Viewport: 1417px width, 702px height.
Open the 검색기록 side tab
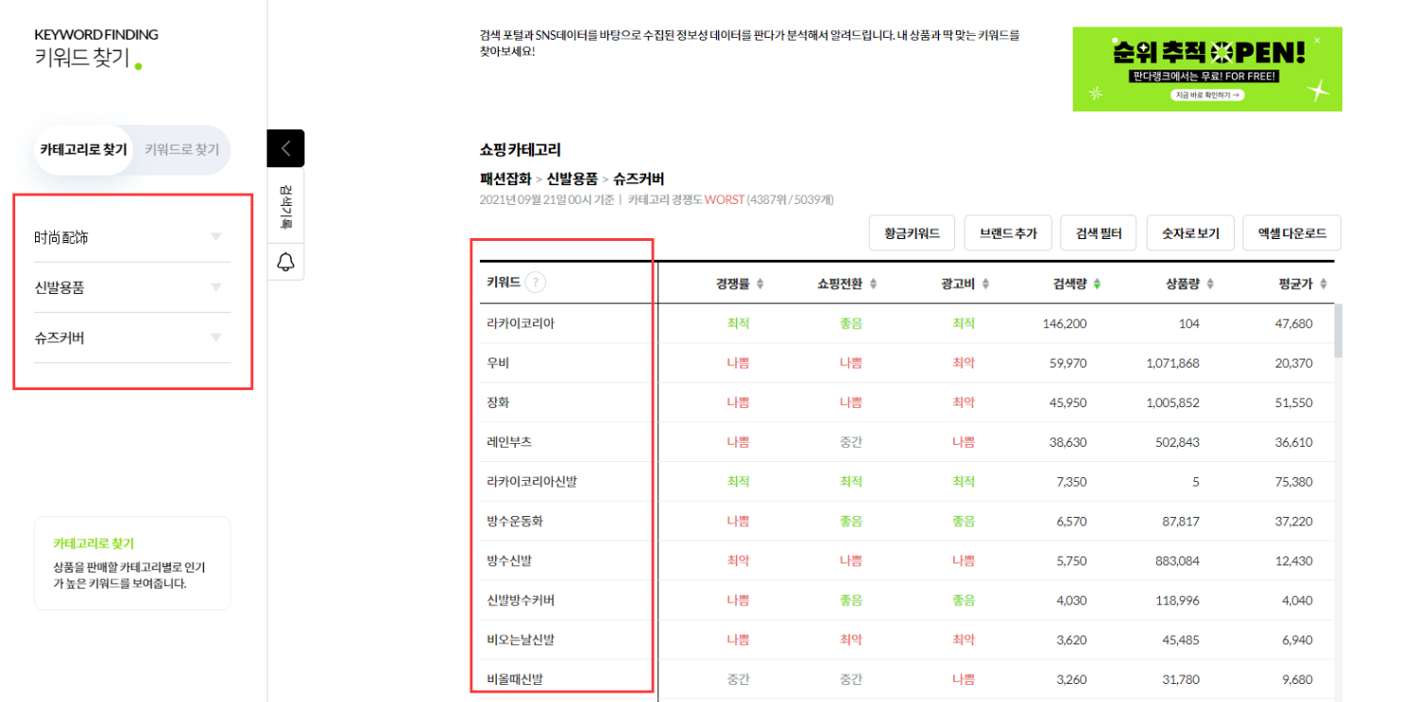pyautogui.click(x=286, y=205)
